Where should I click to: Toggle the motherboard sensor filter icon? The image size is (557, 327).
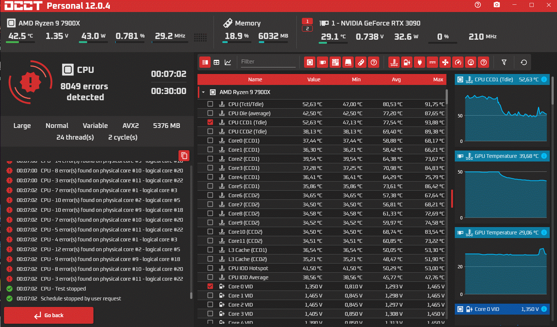335,62
